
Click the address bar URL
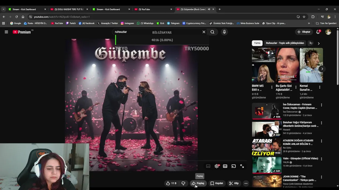click(62, 17)
